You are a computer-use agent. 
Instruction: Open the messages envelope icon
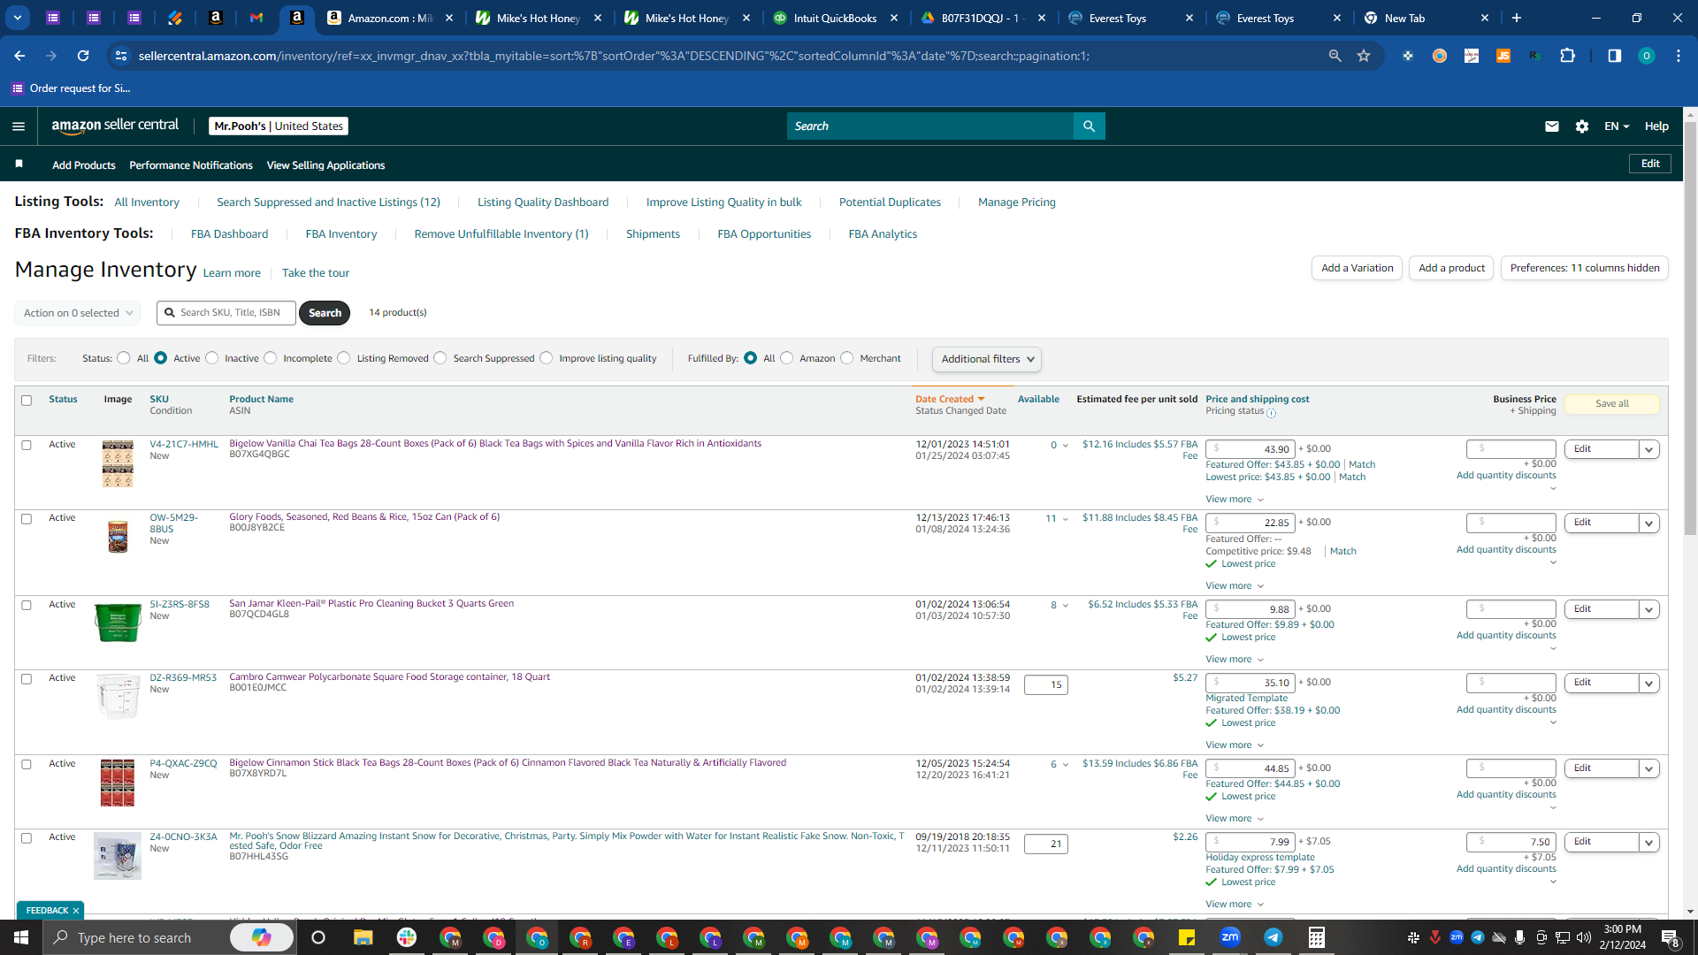pyautogui.click(x=1551, y=126)
